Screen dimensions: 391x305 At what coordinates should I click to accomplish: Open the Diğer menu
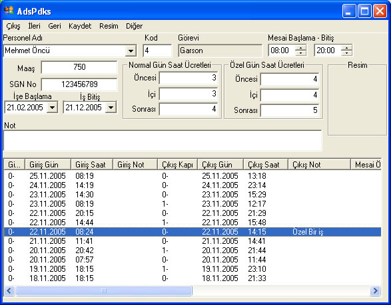coord(134,26)
